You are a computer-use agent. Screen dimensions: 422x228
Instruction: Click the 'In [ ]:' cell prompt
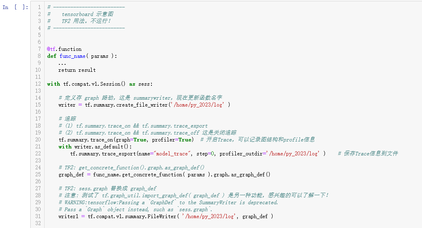(x=15, y=7)
